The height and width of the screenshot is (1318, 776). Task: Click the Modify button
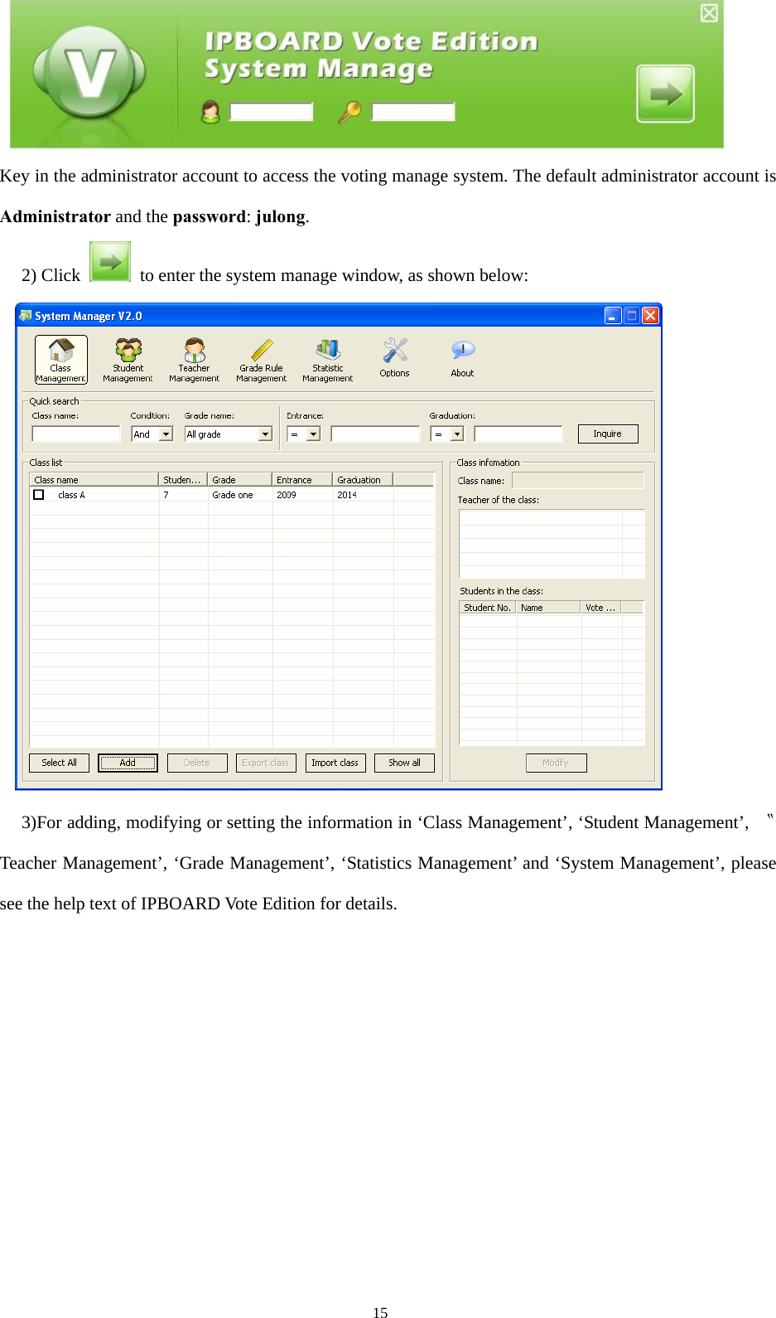(x=556, y=763)
